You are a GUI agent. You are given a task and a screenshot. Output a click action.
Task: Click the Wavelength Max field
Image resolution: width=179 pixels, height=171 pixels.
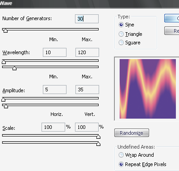click(87, 52)
